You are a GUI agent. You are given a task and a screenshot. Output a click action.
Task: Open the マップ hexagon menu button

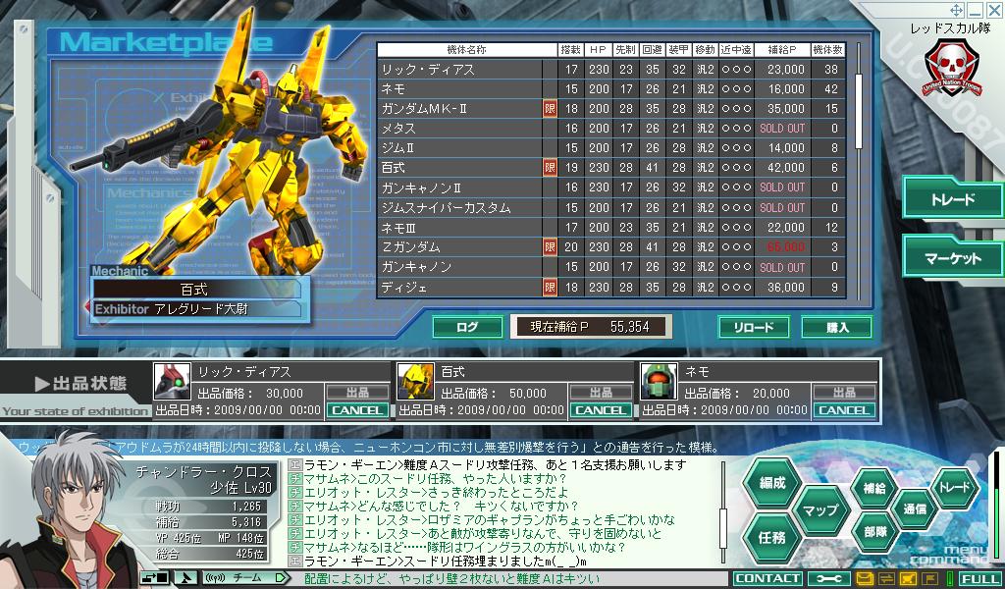820,510
